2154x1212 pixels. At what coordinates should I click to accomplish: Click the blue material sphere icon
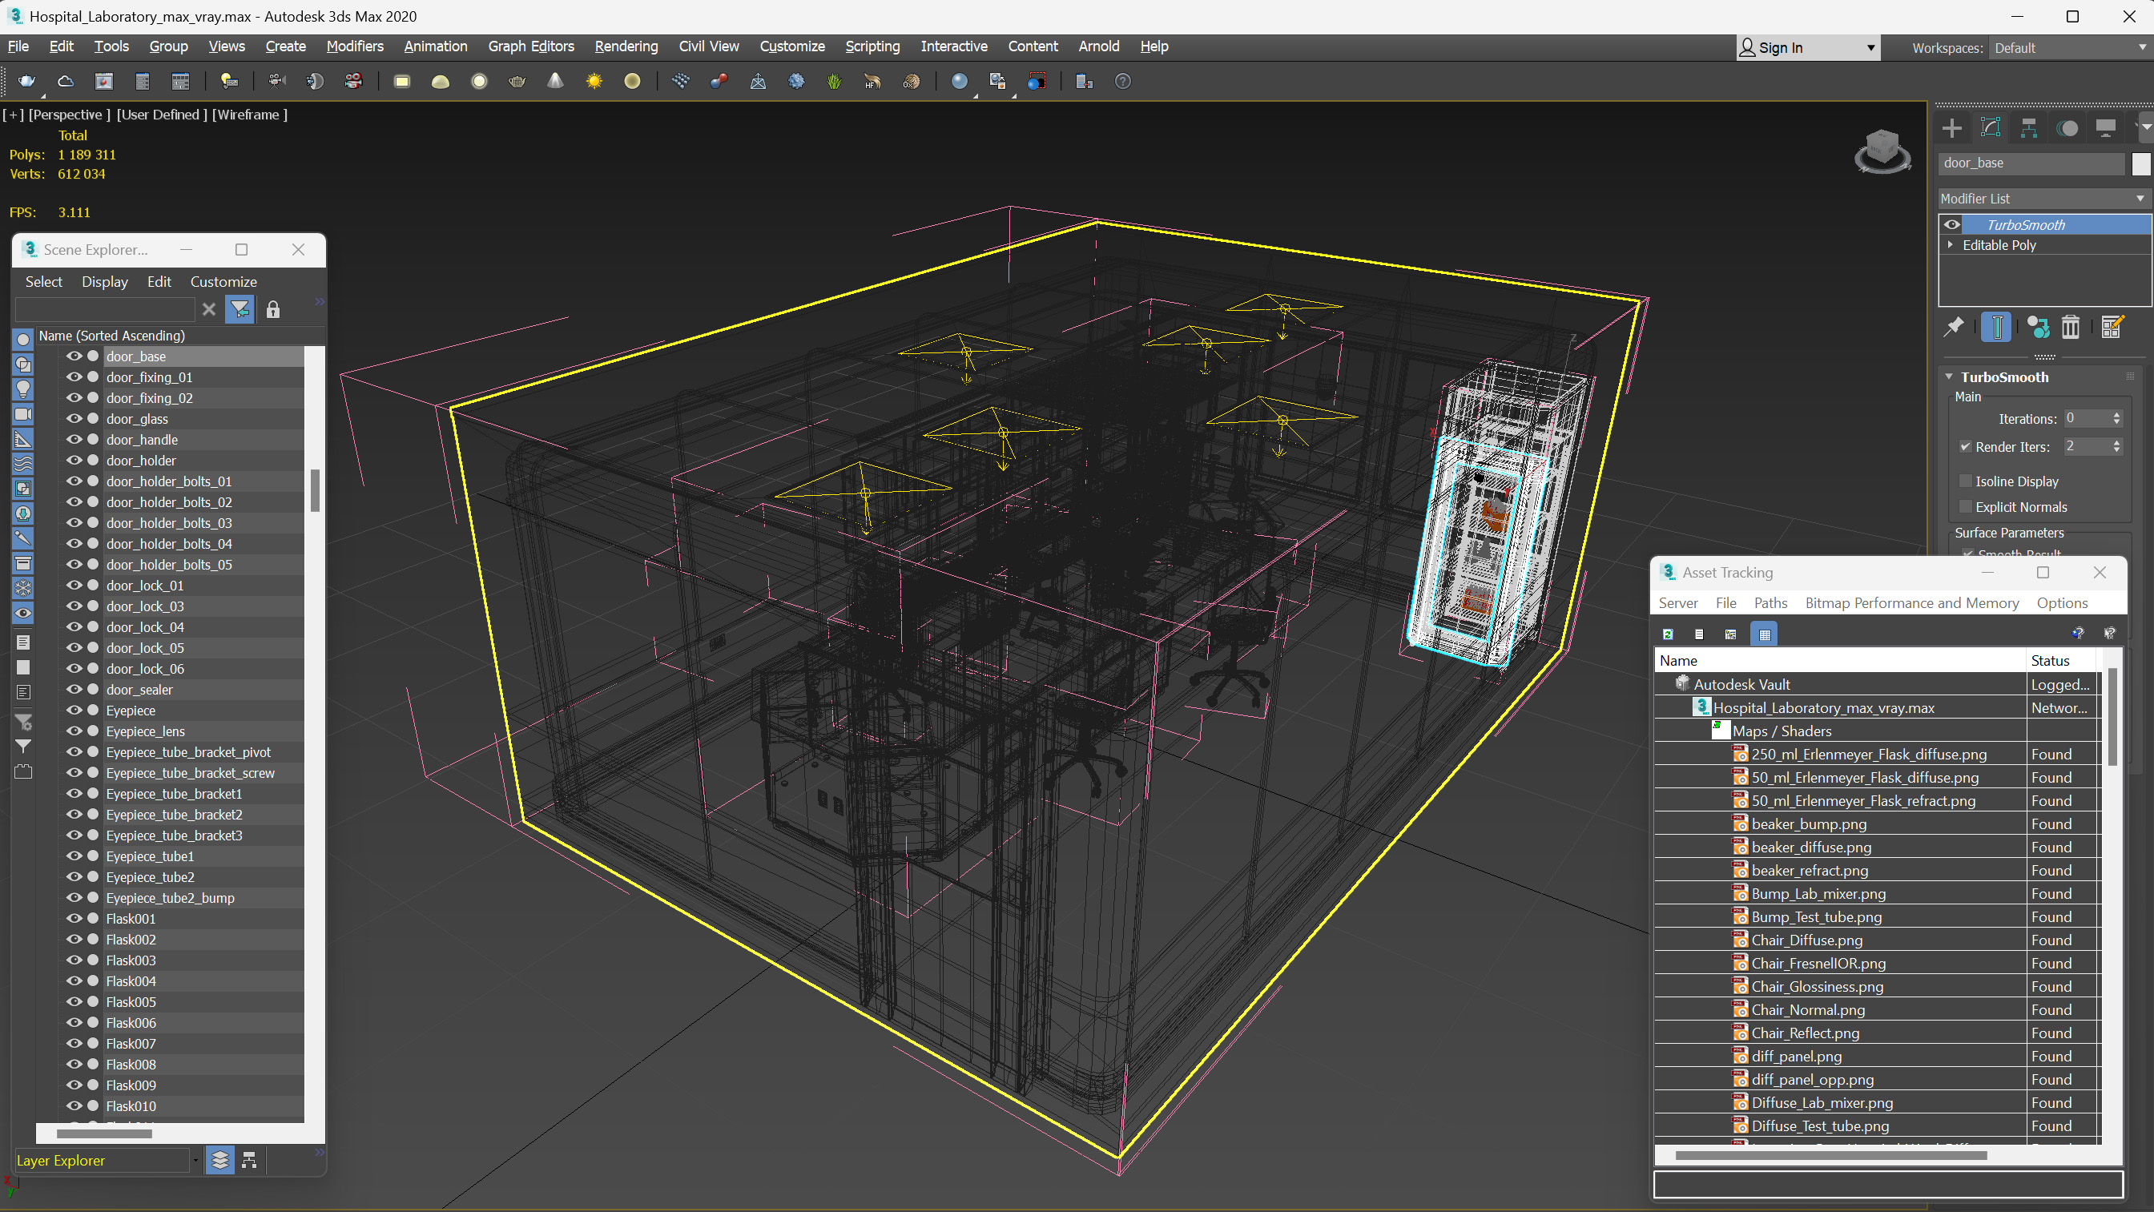click(959, 81)
